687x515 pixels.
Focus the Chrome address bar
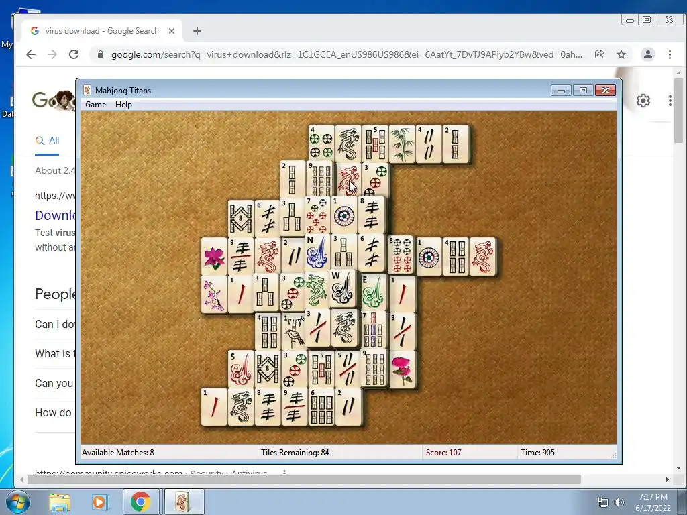(x=346, y=54)
